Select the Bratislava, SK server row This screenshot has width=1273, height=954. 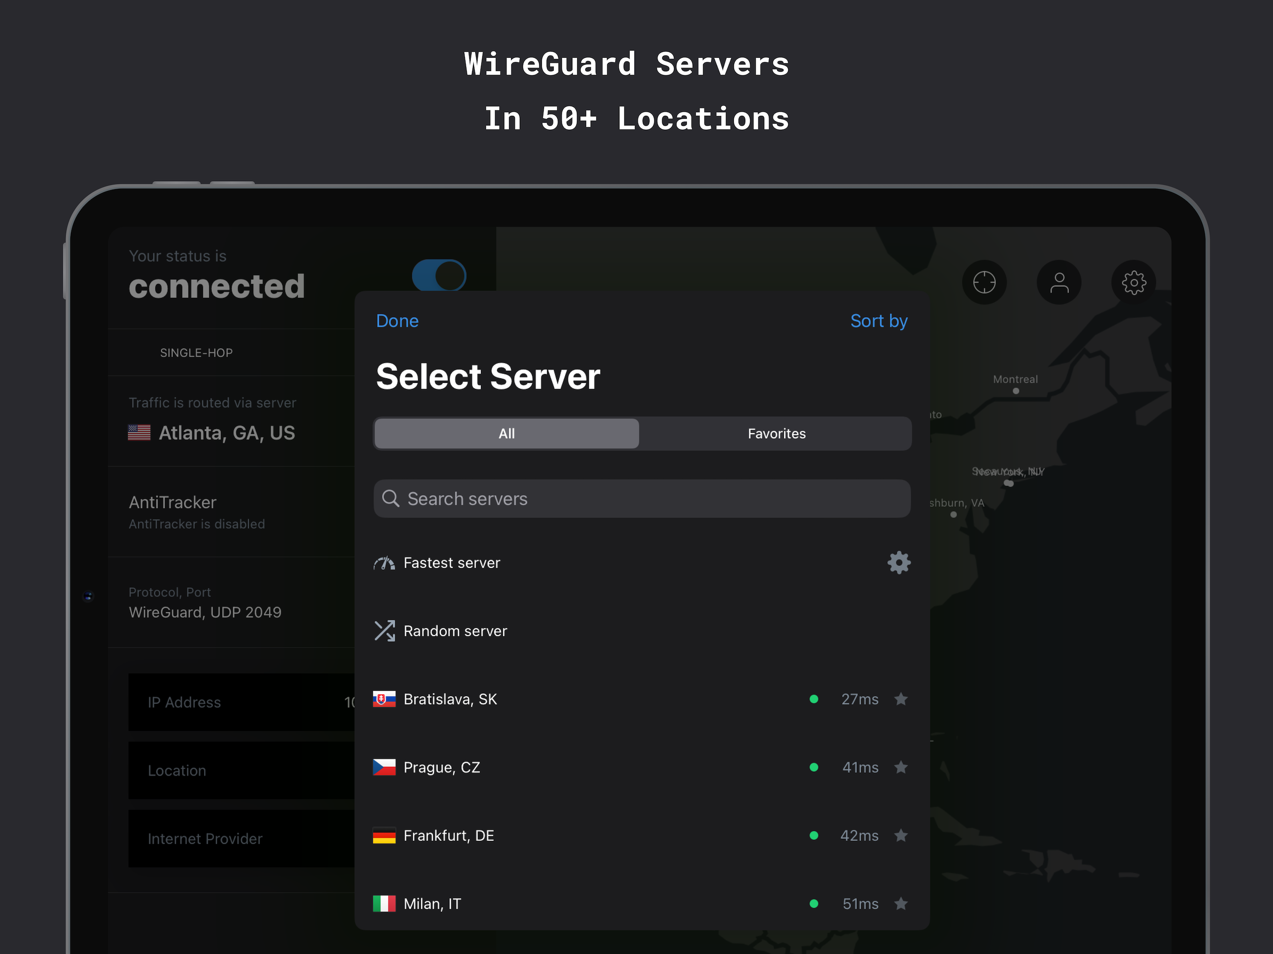tap(450, 699)
